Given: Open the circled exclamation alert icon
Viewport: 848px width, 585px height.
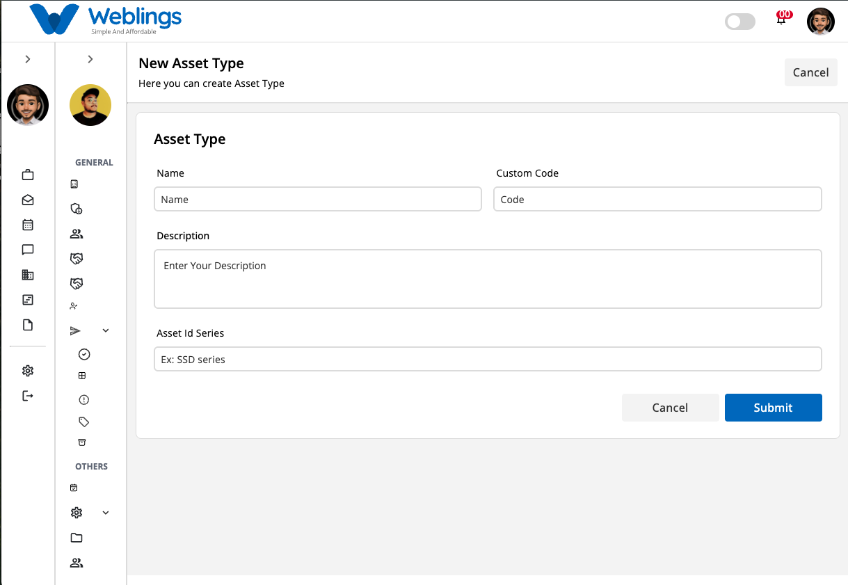Looking at the screenshot, I should point(84,400).
